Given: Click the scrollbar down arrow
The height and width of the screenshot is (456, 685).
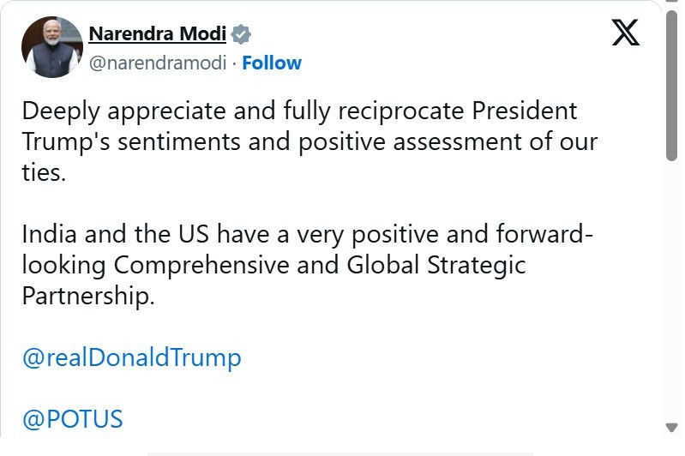Looking at the screenshot, I should pyautogui.click(x=672, y=427).
